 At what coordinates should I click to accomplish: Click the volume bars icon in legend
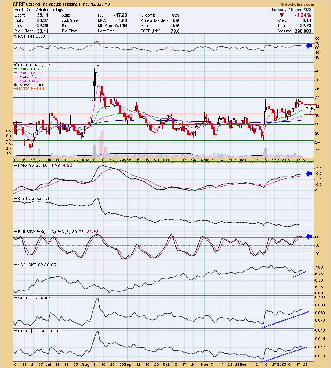[x=15, y=85]
